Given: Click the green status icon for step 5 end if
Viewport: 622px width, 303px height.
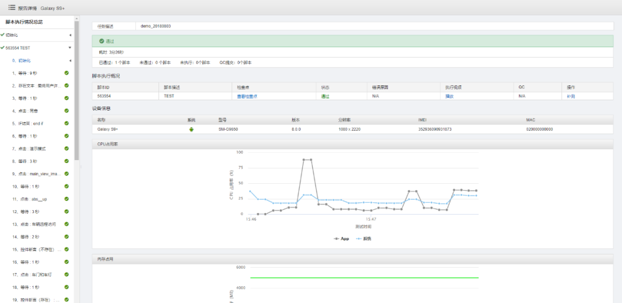Looking at the screenshot, I should (x=67, y=123).
